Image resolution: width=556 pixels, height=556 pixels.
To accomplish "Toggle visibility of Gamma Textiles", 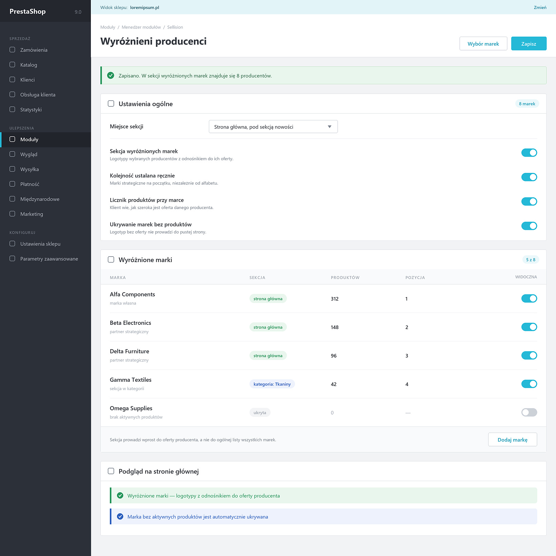I will point(529,384).
